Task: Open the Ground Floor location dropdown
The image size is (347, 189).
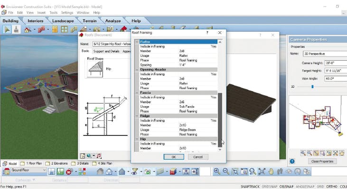Action: (x=44, y=170)
